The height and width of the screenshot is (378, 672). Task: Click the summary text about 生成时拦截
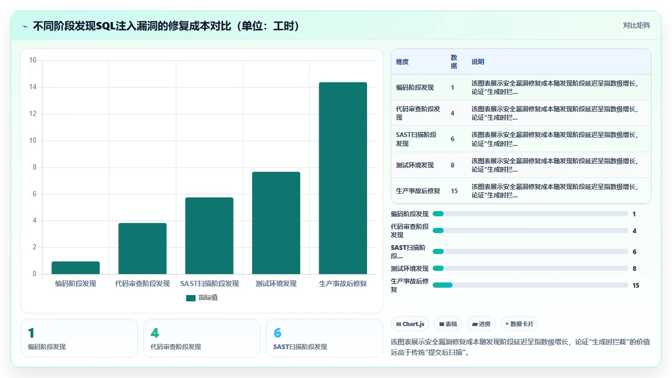(520, 347)
